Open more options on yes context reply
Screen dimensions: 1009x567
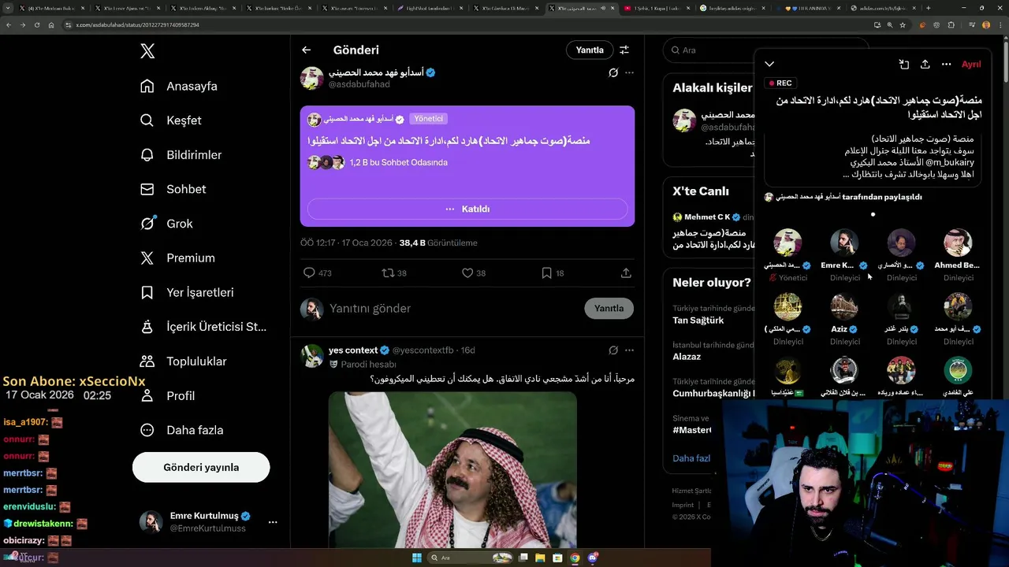click(x=629, y=350)
